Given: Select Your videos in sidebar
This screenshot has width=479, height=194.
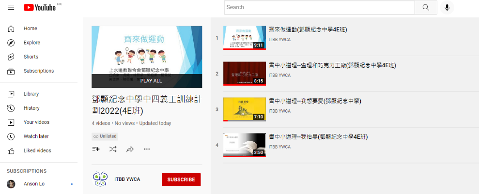Looking at the screenshot, I should tap(36, 122).
